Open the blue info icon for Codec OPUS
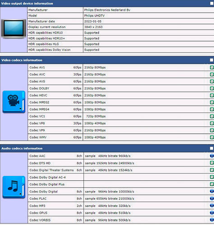The height and width of the screenshot is (225, 214). (x=212, y=212)
